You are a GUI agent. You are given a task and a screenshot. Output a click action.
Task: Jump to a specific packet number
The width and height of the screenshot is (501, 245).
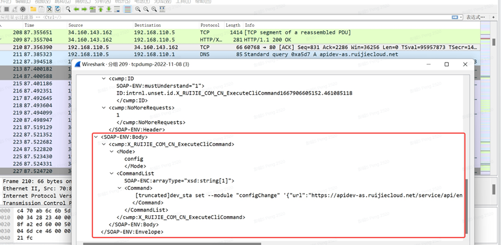93,9
